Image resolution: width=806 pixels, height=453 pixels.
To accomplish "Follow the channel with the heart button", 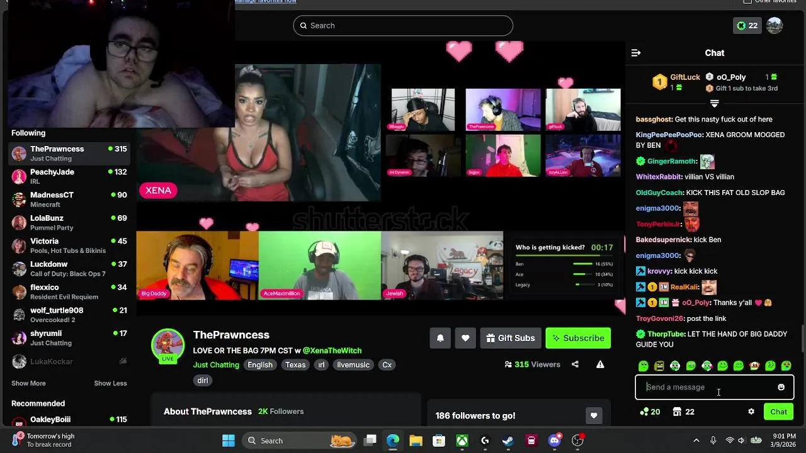I will (x=465, y=338).
